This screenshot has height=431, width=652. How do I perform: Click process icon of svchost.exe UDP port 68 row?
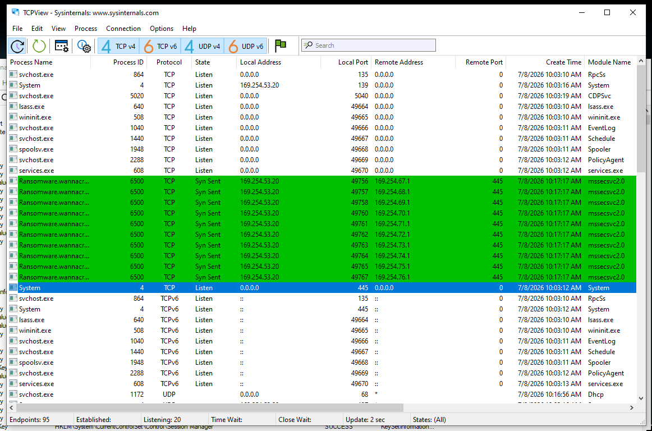tap(13, 395)
